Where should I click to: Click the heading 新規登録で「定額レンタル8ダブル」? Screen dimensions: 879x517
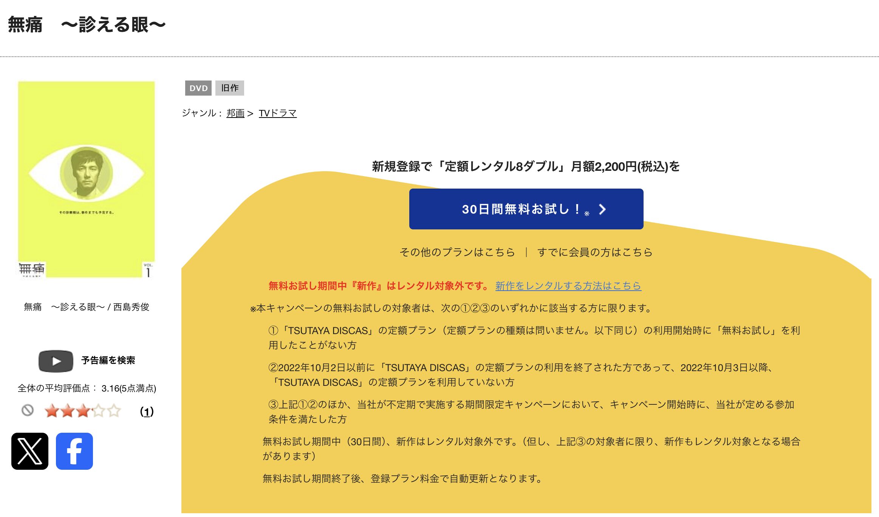coord(526,166)
